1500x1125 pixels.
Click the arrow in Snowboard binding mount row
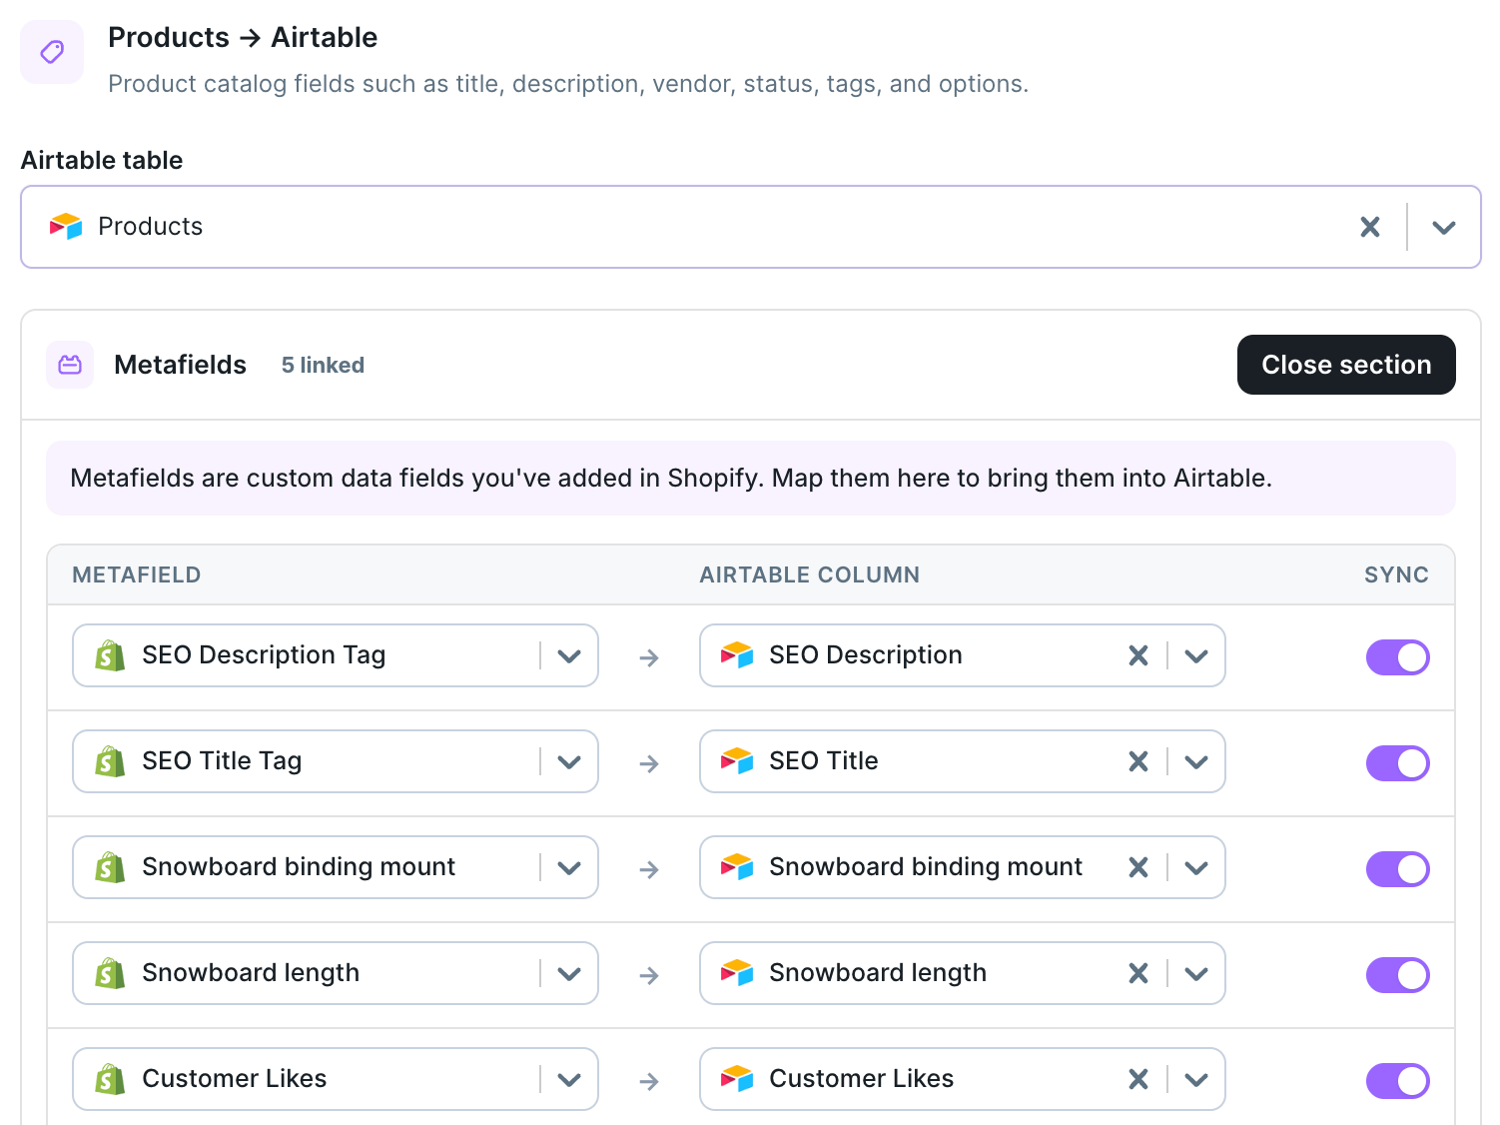coord(649,869)
